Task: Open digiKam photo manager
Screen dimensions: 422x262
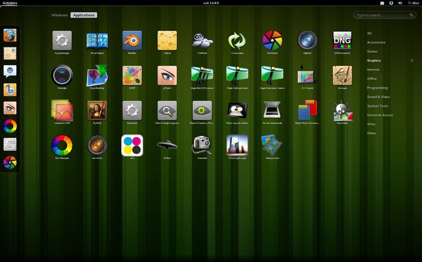Action: tap(307, 41)
